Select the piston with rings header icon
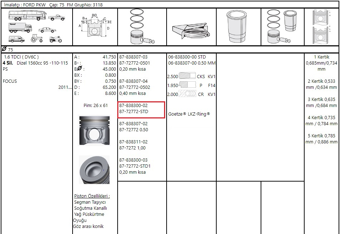 (x=142, y=27)
